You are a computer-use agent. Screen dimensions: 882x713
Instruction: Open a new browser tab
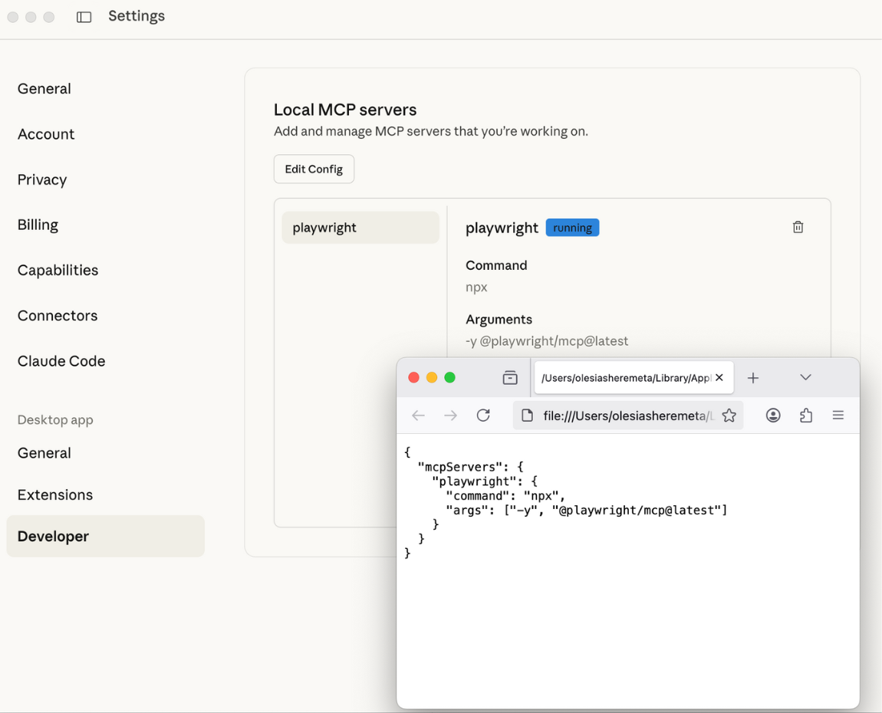753,377
